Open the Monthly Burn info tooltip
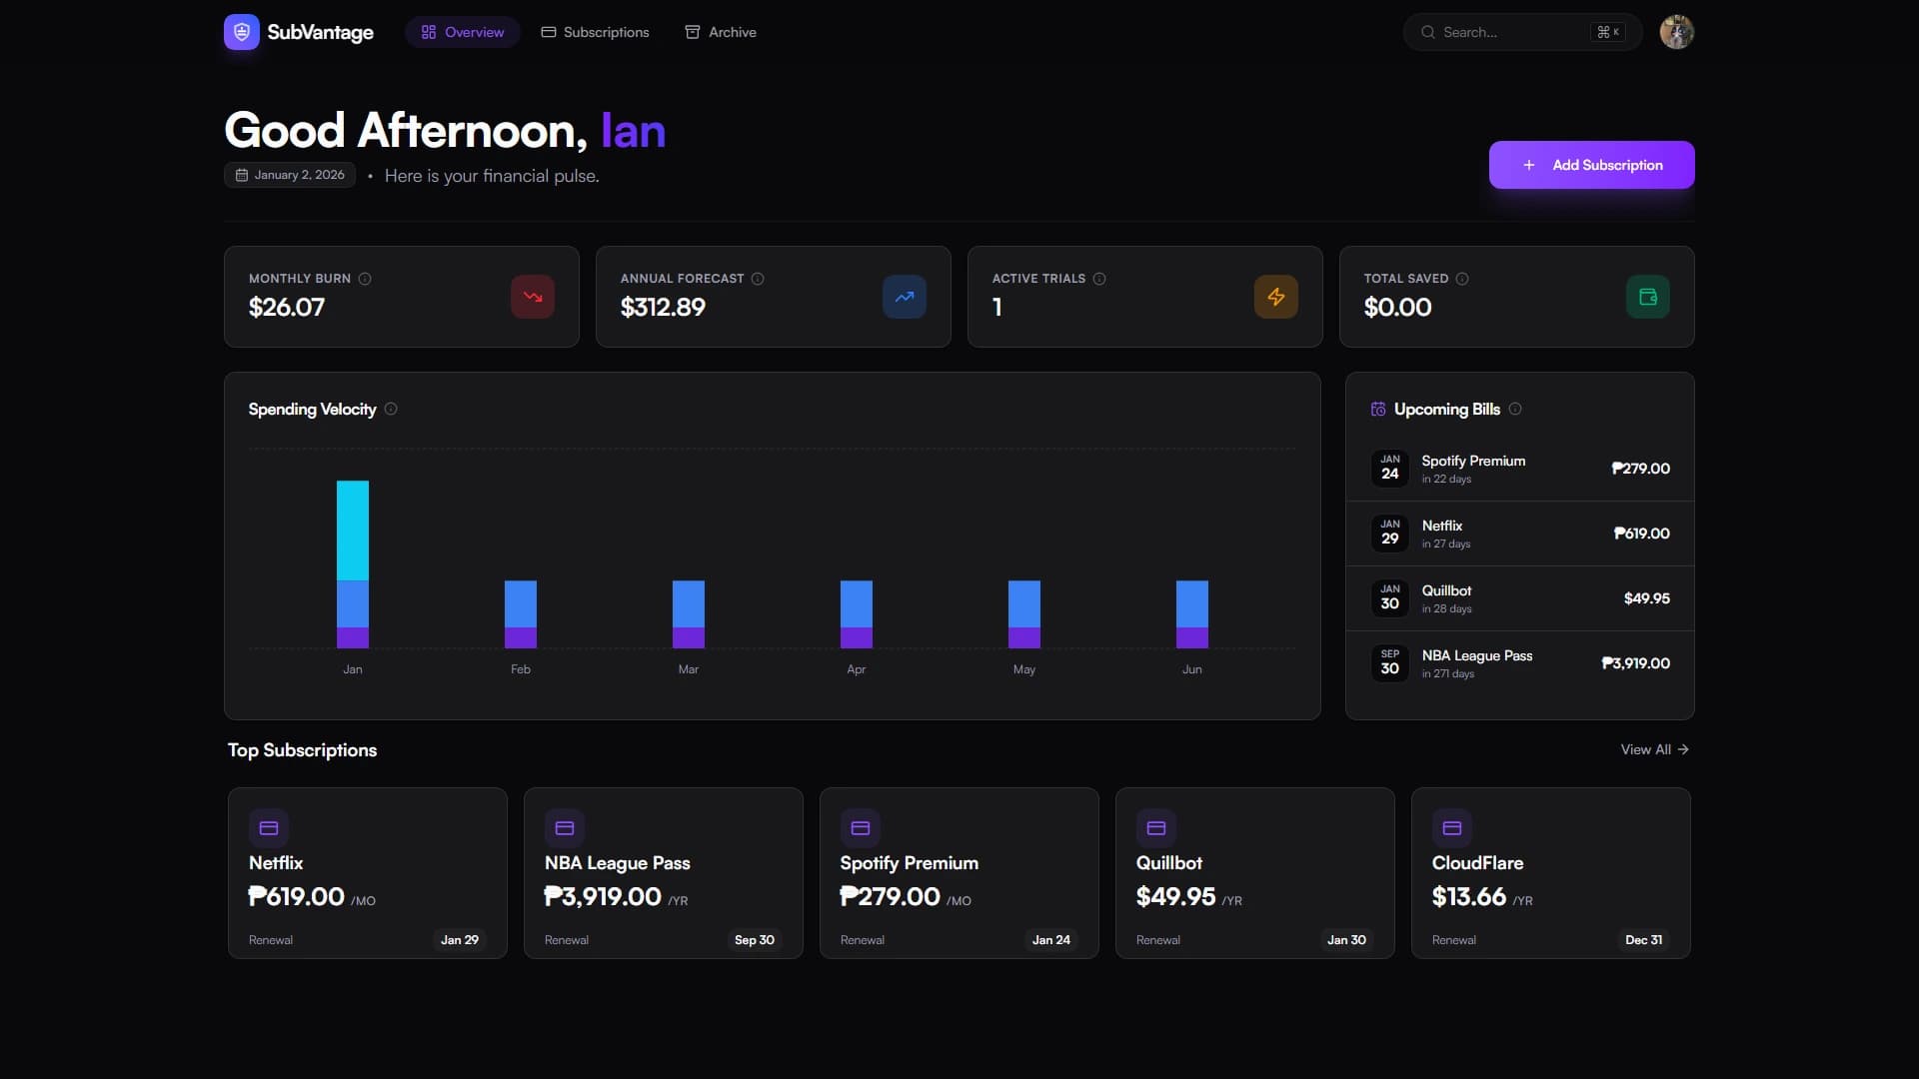The width and height of the screenshot is (1919, 1079). (x=364, y=278)
